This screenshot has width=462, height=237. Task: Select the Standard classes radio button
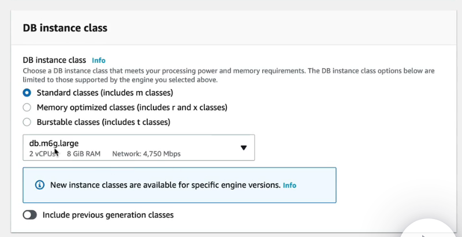27,92
